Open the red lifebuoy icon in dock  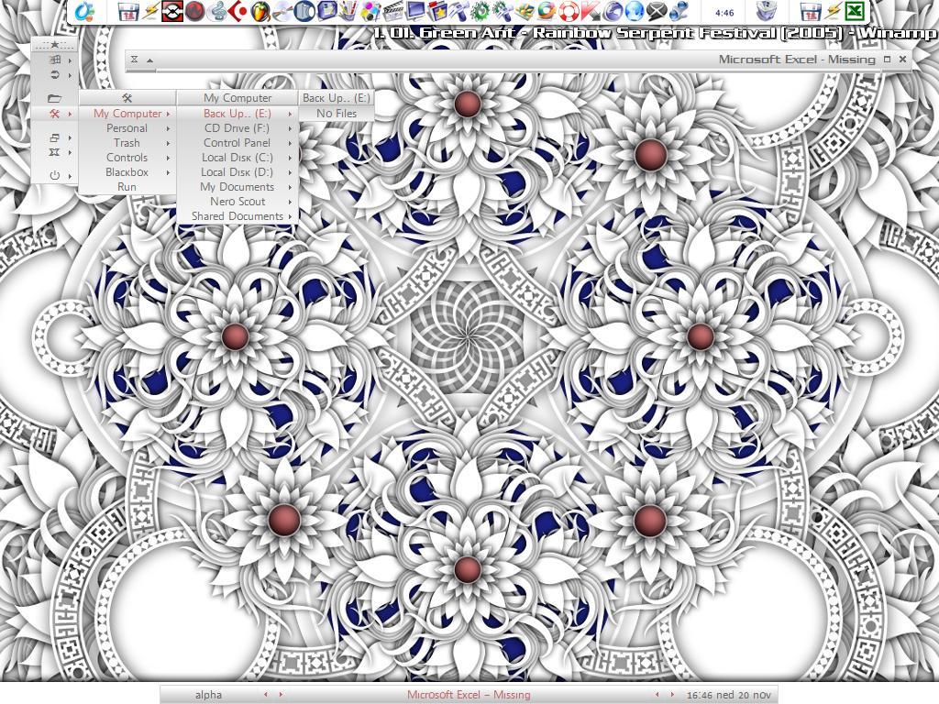point(569,11)
